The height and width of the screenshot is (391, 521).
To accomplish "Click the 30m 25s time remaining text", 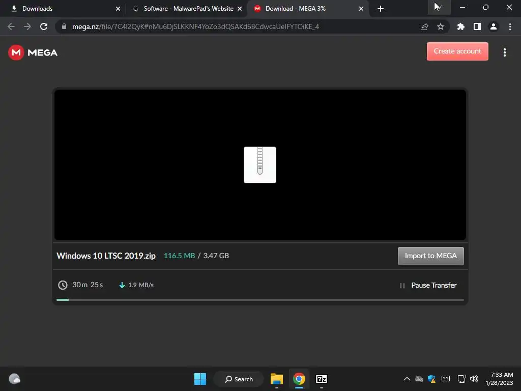I will (x=88, y=285).
